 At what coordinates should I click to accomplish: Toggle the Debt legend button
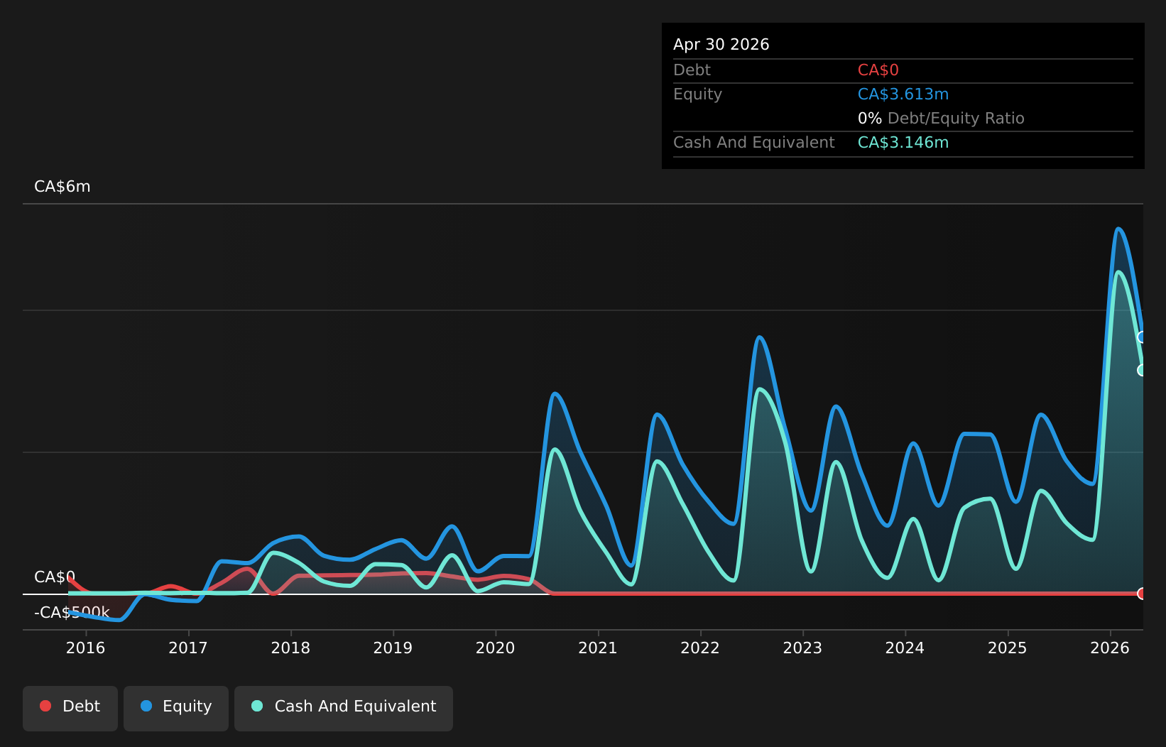[70, 708]
